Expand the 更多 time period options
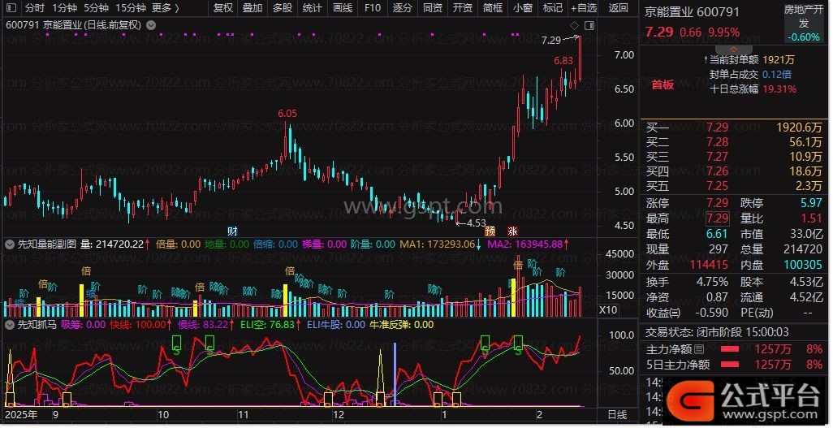The width and height of the screenshot is (833, 428). pyautogui.click(x=166, y=8)
